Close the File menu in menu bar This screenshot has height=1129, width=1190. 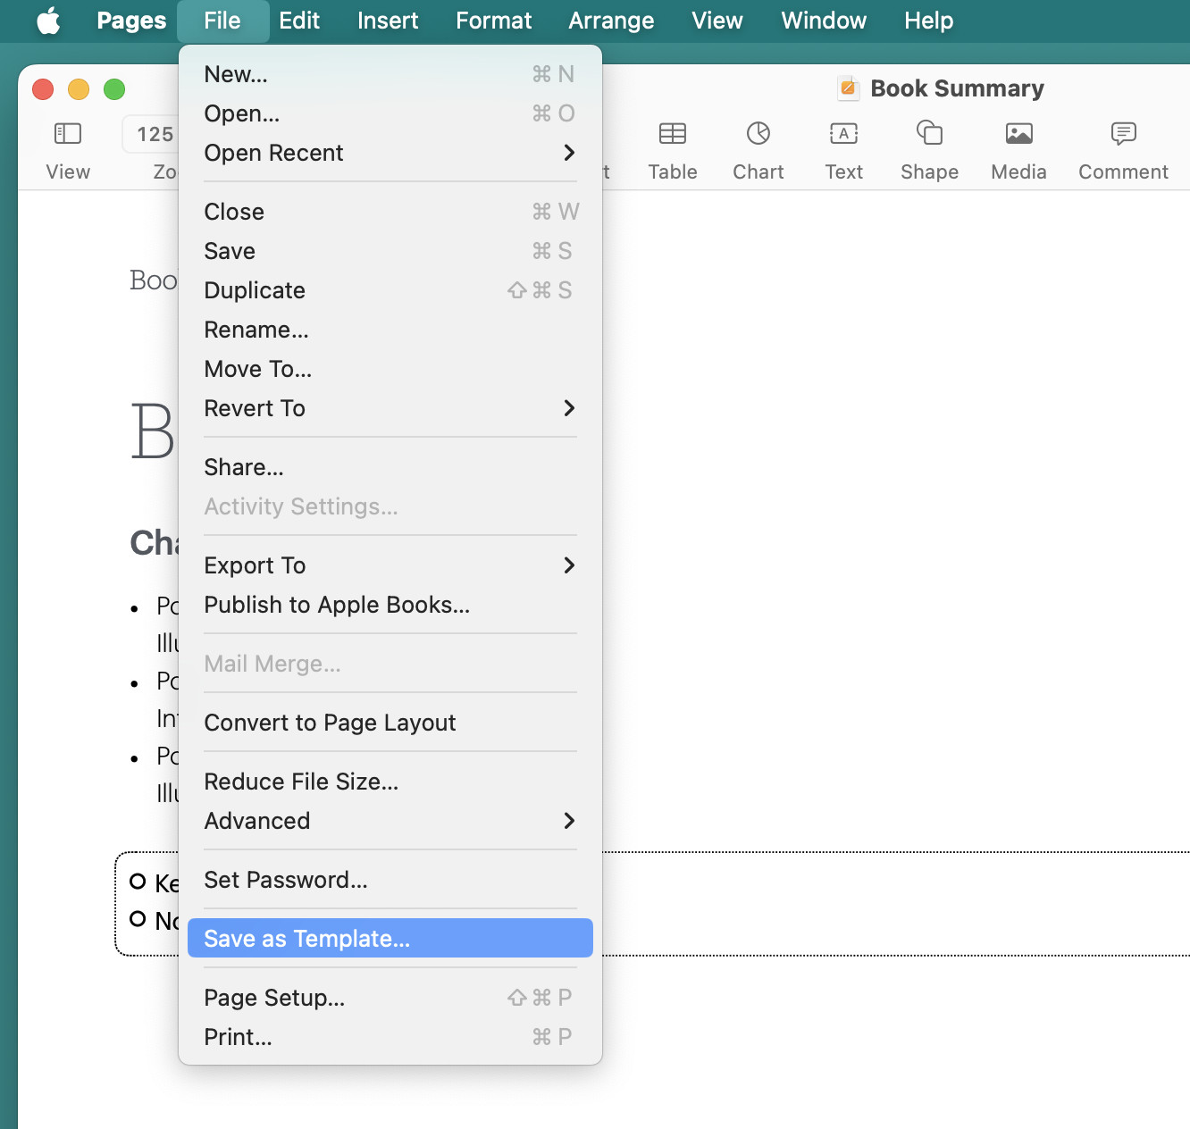coord(222,21)
